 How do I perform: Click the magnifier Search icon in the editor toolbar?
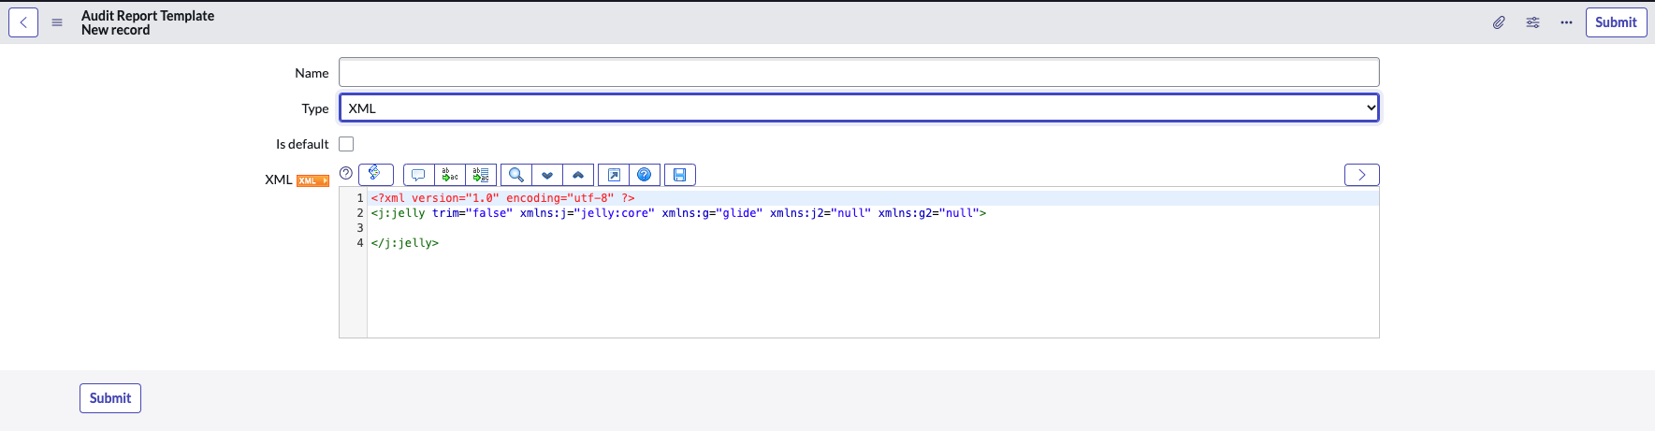tap(516, 175)
